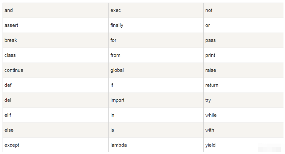
Task: Select the 'import' keyword cell
Action: [117, 100]
